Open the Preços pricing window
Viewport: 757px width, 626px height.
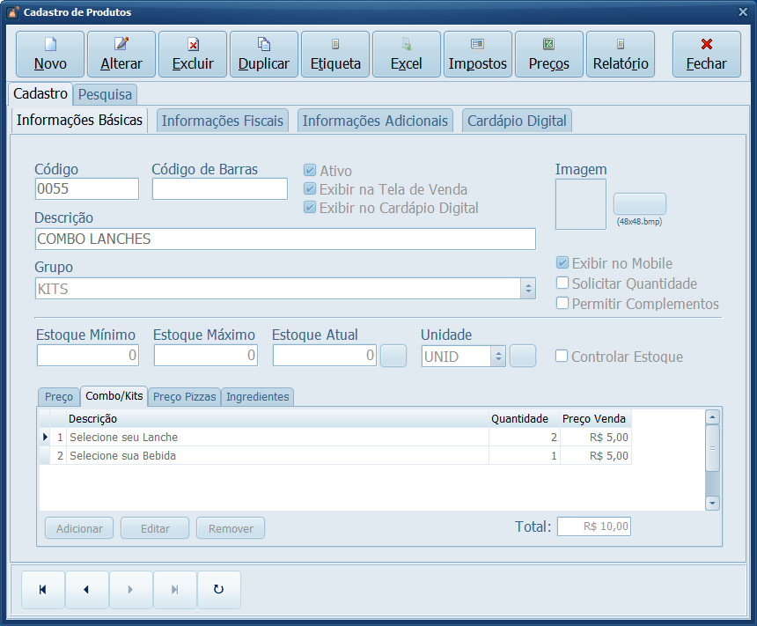(549, 54)
